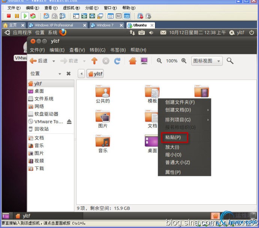
Task: Open the 文件(F) menu in Nautilus
Action: coord(37,50)
